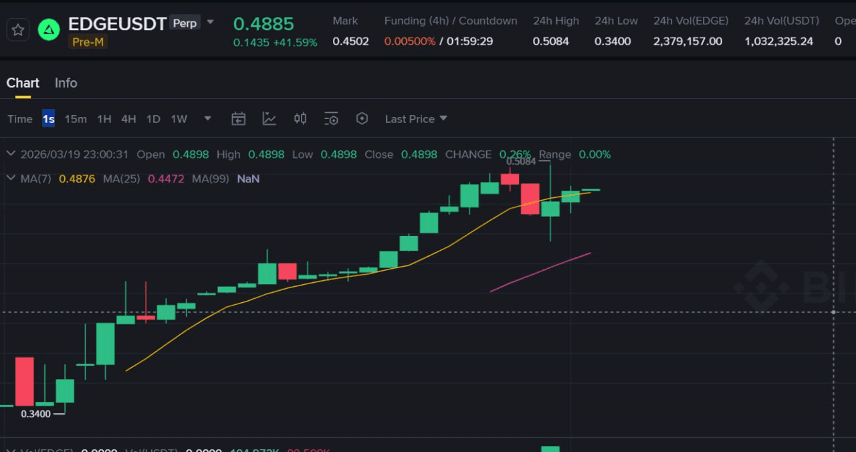Click the candlestick chart type icon
This screenshot has height=452, width=856.
coord(300,119)
